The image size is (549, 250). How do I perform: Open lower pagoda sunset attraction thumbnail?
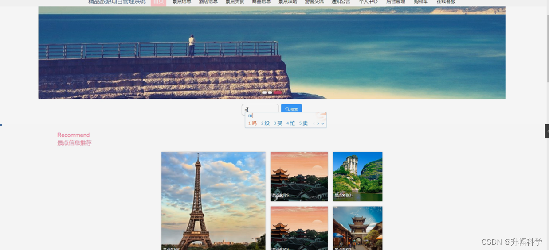click(299, 228)
